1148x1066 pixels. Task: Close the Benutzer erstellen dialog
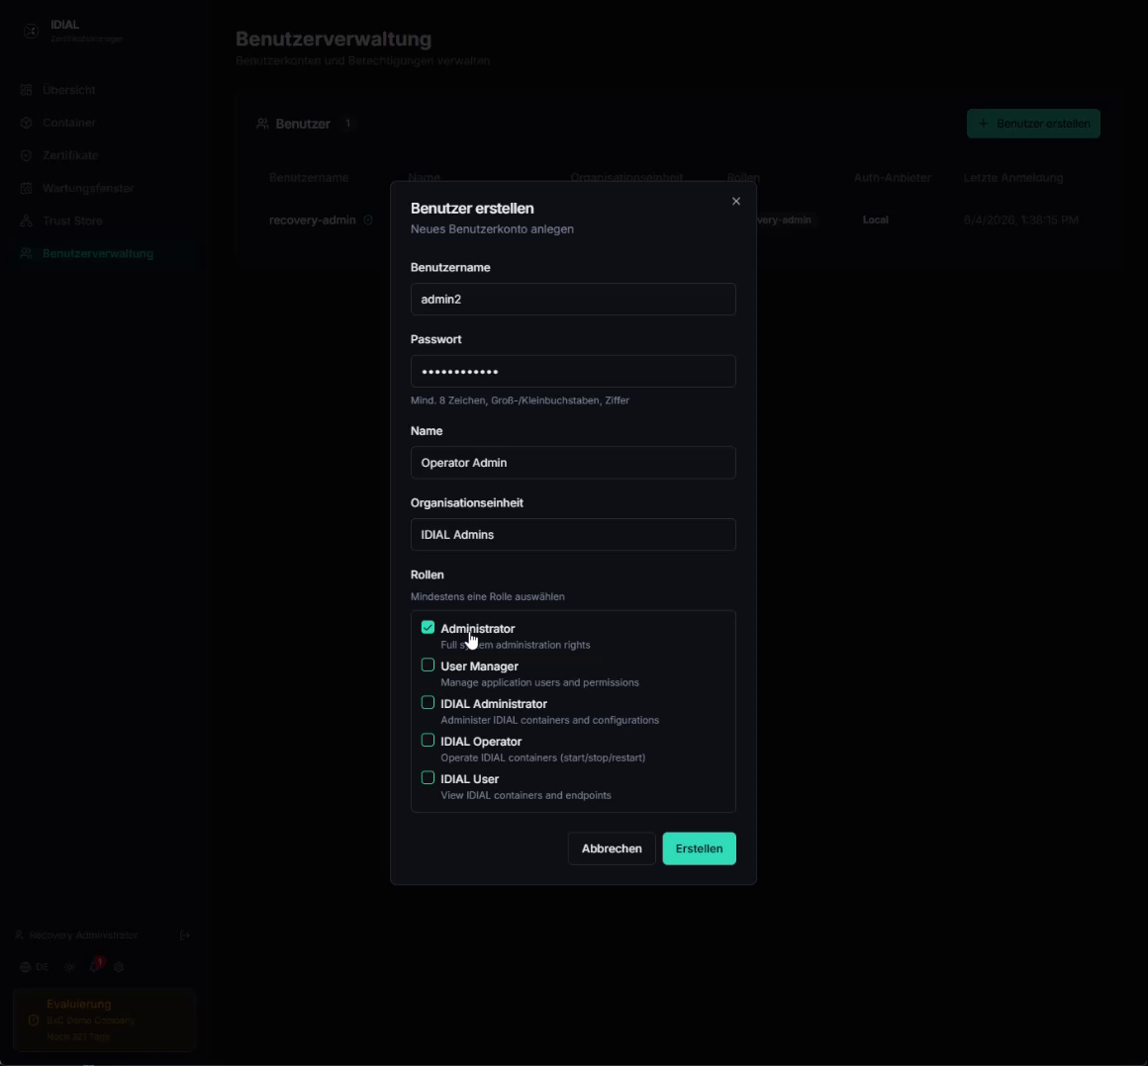pos(735,201)
